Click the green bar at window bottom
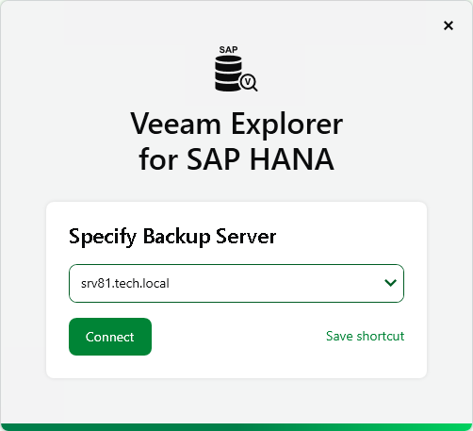473x431 pixels. [x=236, y=427]
